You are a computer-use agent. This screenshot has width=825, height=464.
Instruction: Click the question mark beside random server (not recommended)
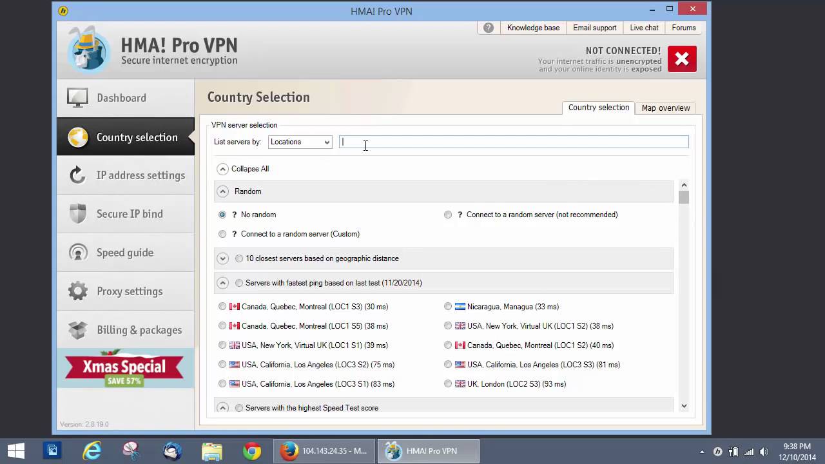coord(460,215)
